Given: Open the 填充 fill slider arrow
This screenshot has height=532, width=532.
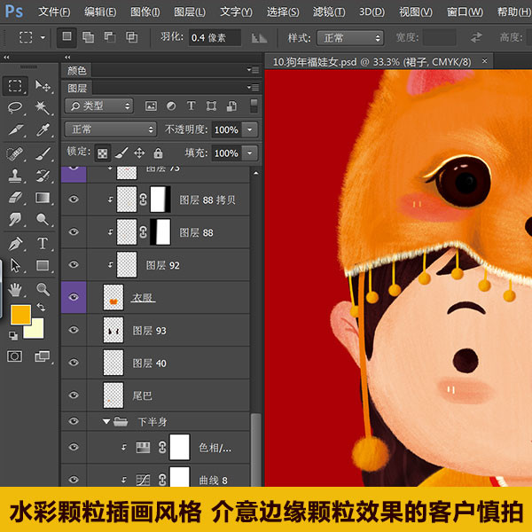Looking at the screenshot, I should tap(250, 153).
